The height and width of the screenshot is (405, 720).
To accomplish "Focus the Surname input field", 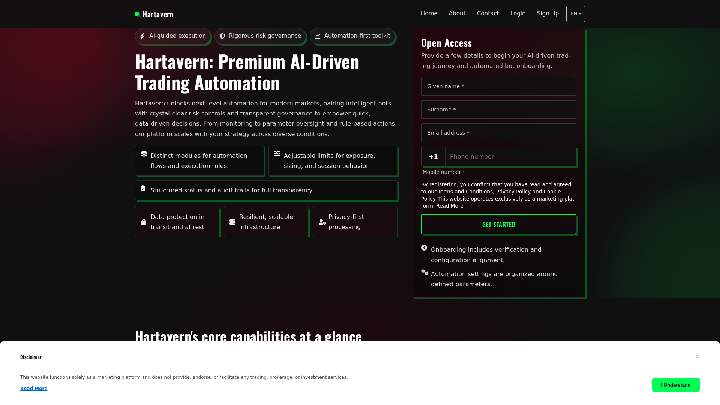I will [x=499, y=109].
